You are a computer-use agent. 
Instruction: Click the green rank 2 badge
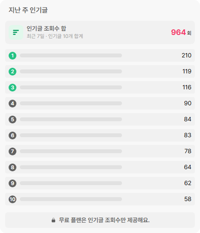[12, 72]
